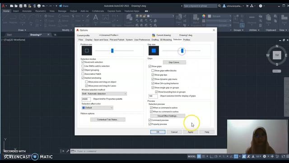Expand the Modify panel dropdown
The image size is (289, 163).
tap(67, 30)
